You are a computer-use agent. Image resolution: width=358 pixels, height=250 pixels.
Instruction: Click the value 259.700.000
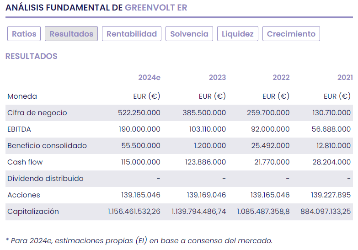click(x=268, y=113)
